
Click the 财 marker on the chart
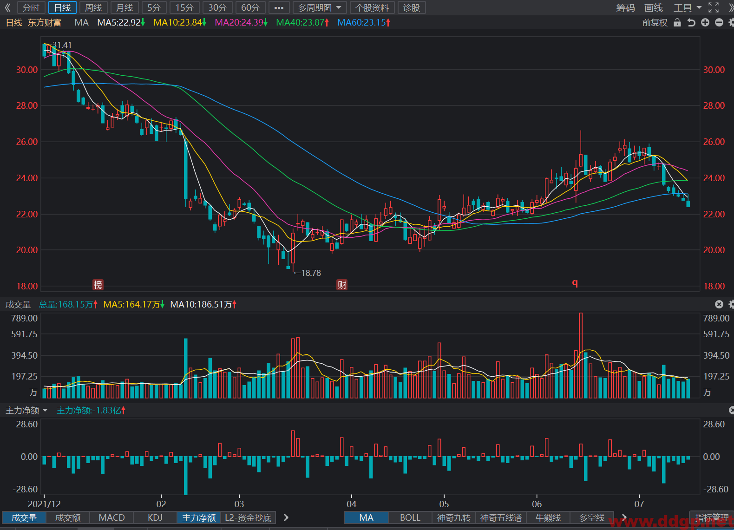pos(342,285)
